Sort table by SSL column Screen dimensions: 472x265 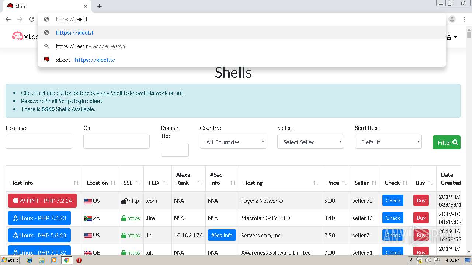(131, 179)
